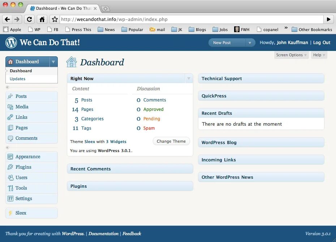The height and width of the screenshot is (242, 336).
Task: Expand the Recent Comments widget
Action: click(x=130, y=169)
